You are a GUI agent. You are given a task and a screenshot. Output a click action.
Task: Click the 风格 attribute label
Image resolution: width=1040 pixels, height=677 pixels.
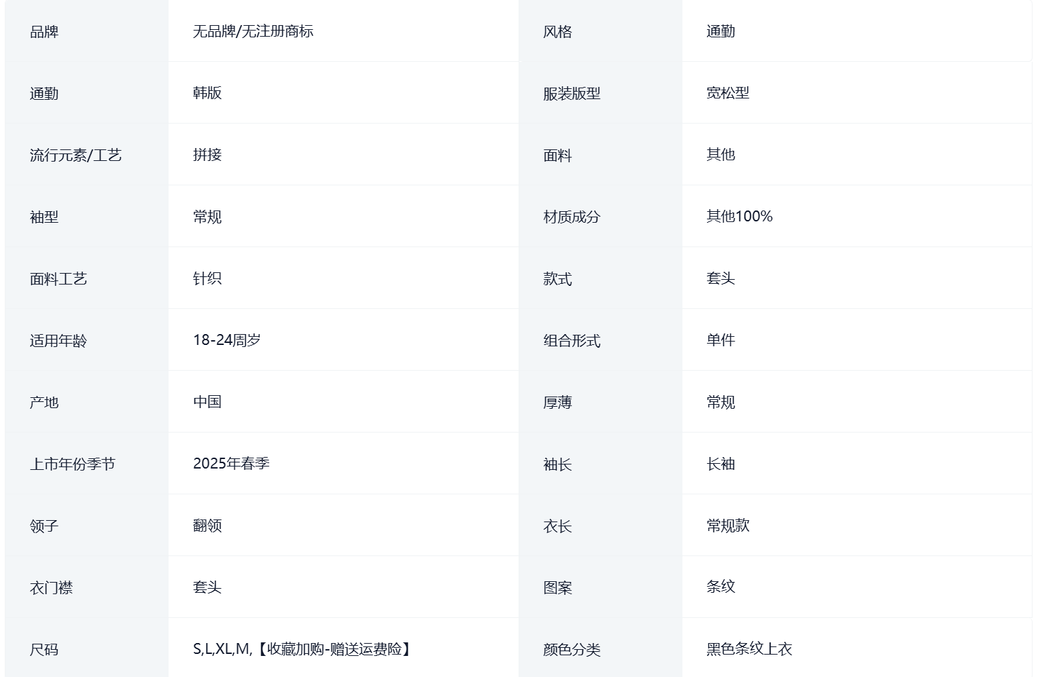[x=557, y=32]
